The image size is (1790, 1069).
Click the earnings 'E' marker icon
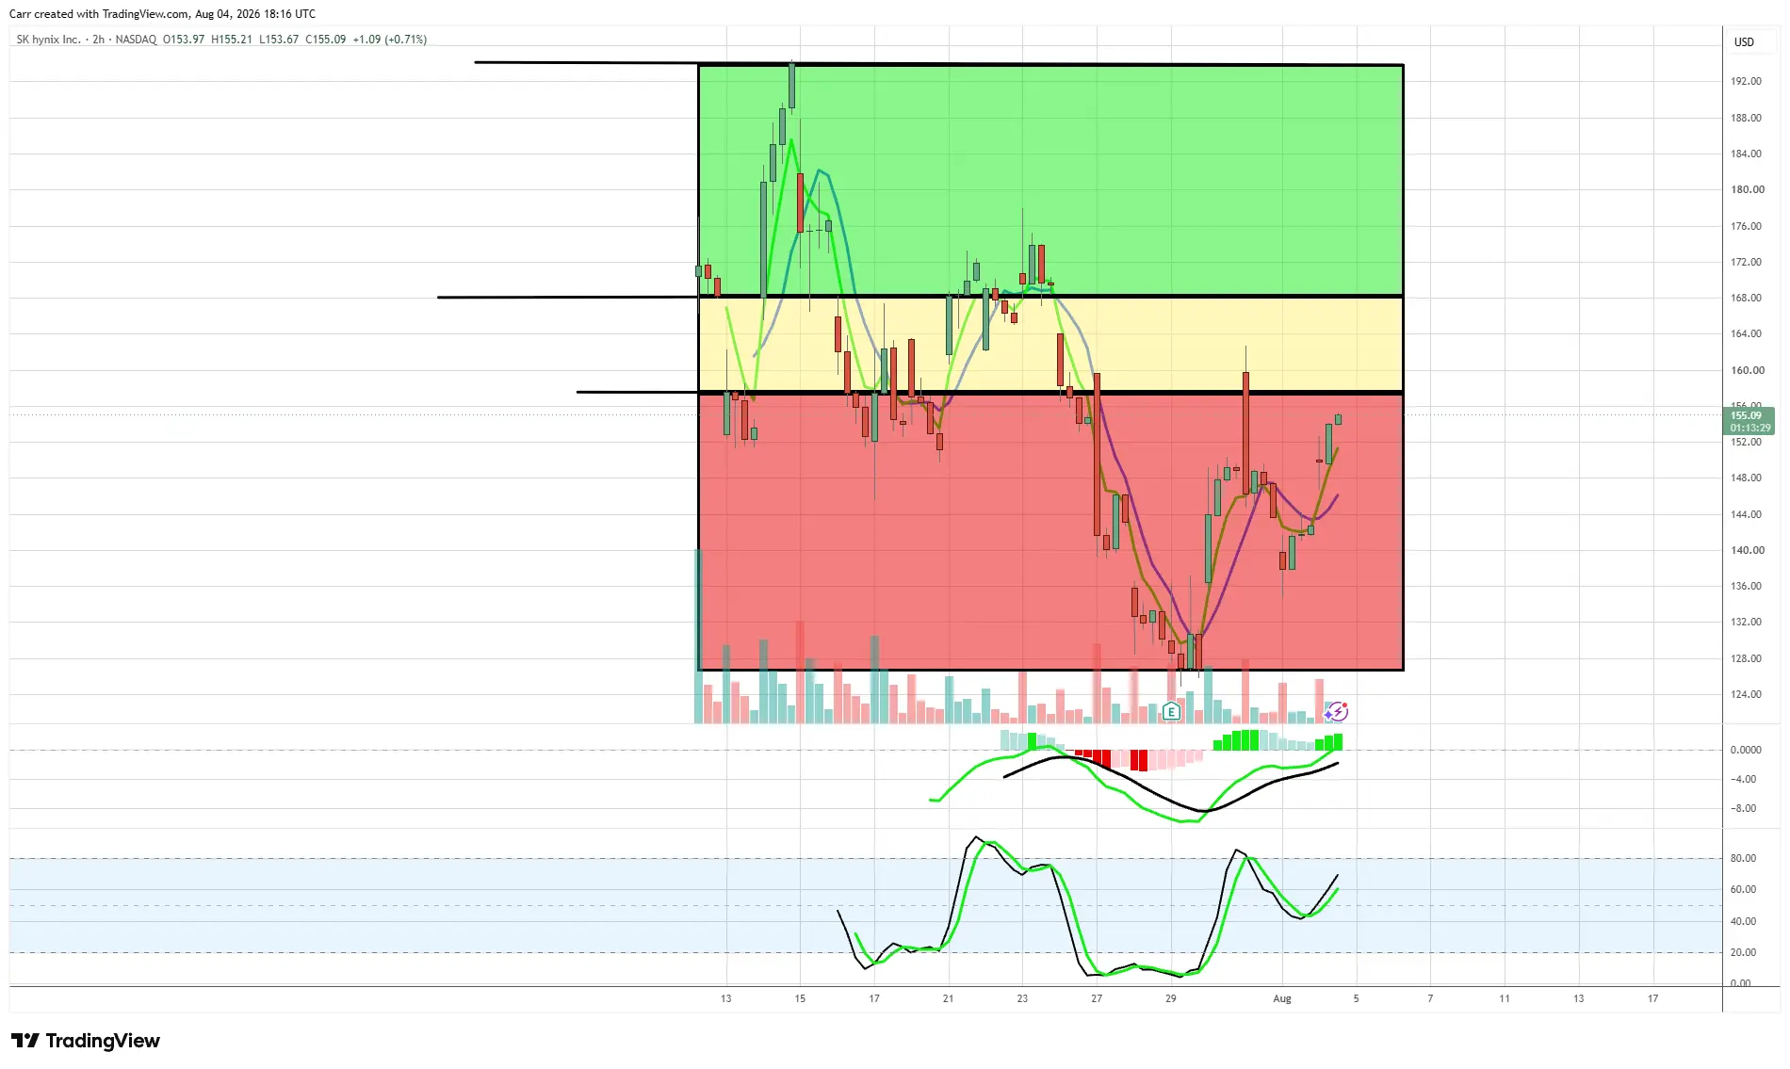1171,711
